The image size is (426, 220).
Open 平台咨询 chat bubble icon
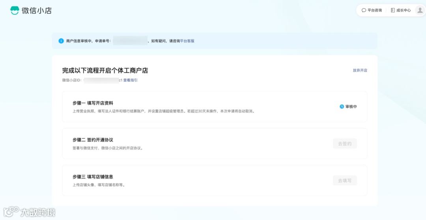364,10
